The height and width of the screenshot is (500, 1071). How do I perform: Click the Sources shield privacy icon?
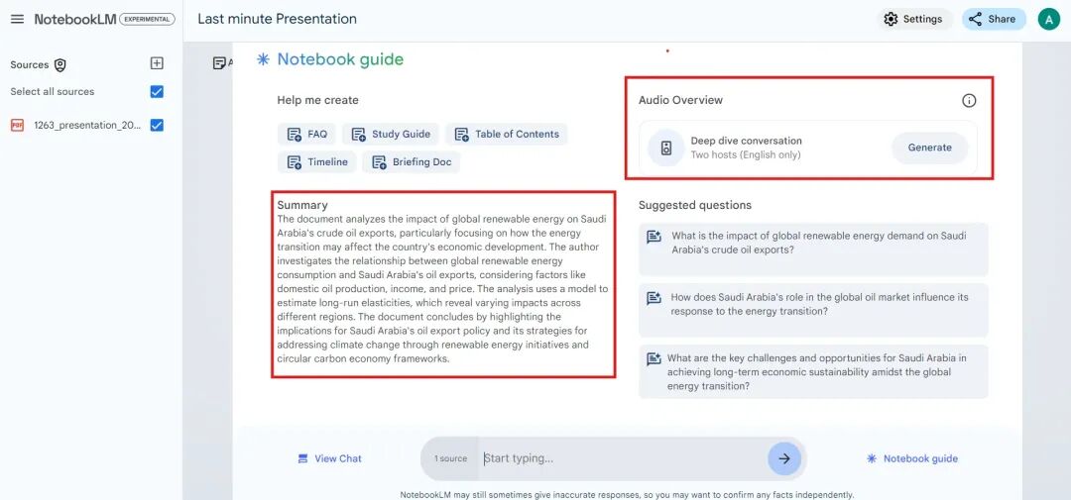(60, 64)
